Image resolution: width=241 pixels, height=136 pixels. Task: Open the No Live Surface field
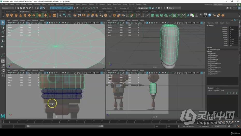[107, 8]
